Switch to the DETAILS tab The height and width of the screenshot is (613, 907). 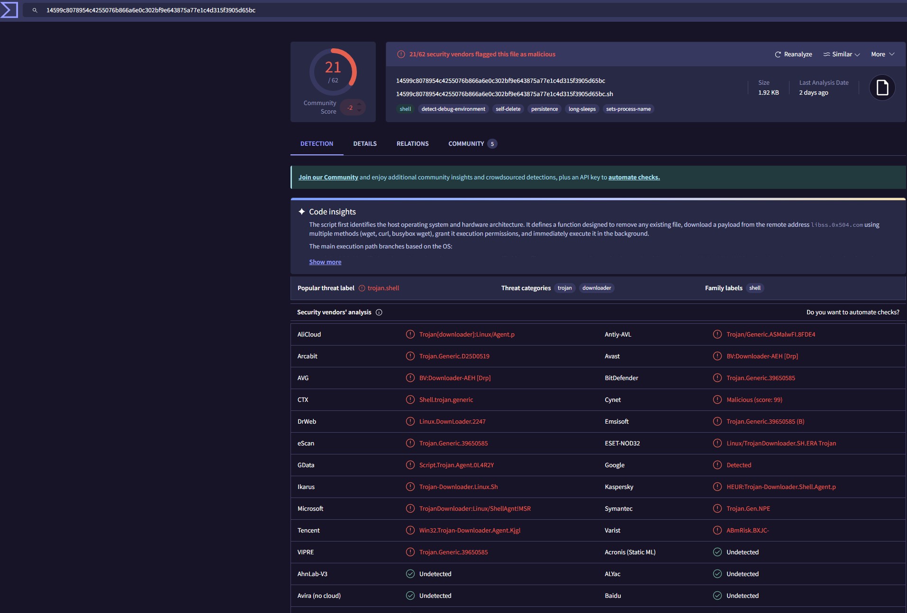(365, 144)
